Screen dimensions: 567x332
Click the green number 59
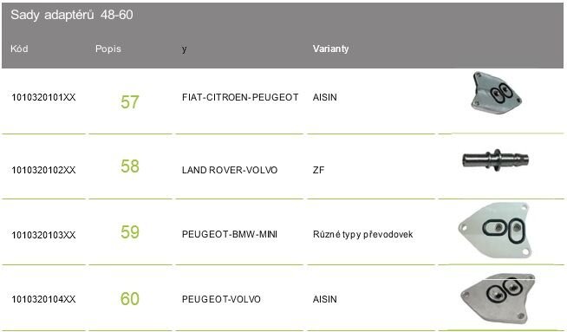(130, 231)
